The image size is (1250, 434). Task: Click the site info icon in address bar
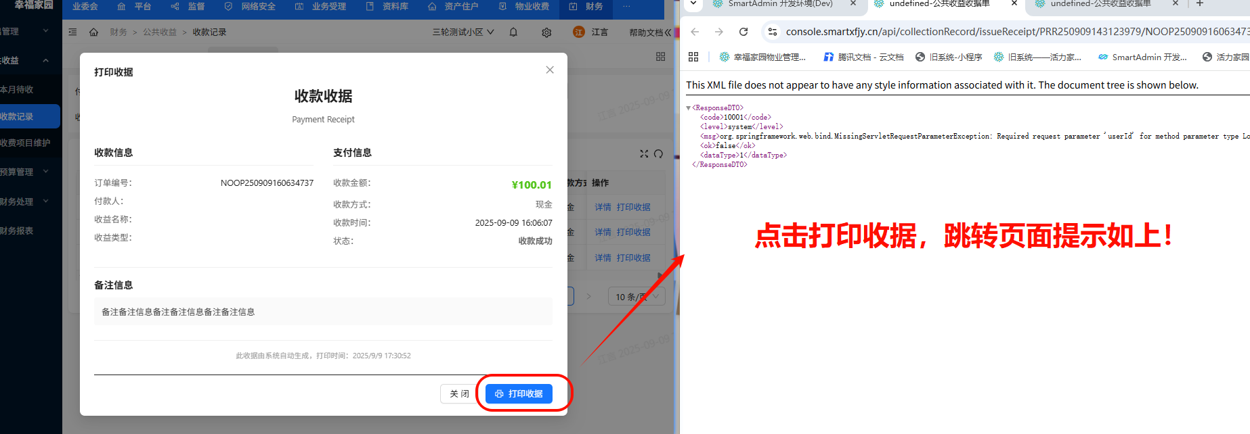(772, 32)
